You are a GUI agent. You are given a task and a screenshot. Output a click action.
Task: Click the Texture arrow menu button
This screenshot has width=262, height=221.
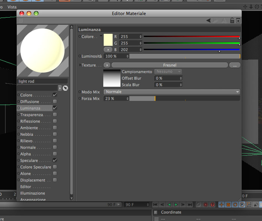pos(107,65)
